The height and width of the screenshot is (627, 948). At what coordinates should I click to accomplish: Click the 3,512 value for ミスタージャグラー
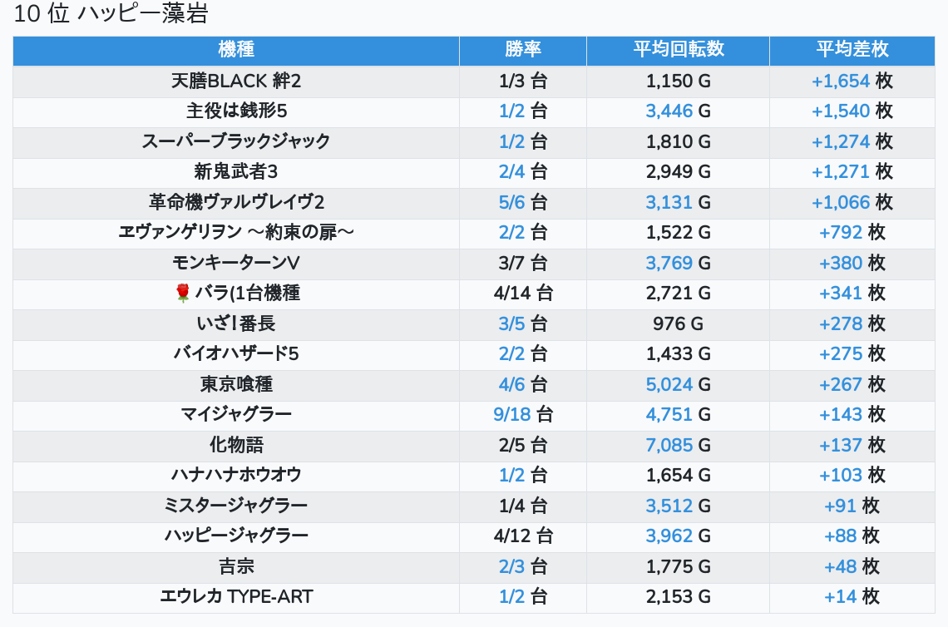click(x=669, y=506)
